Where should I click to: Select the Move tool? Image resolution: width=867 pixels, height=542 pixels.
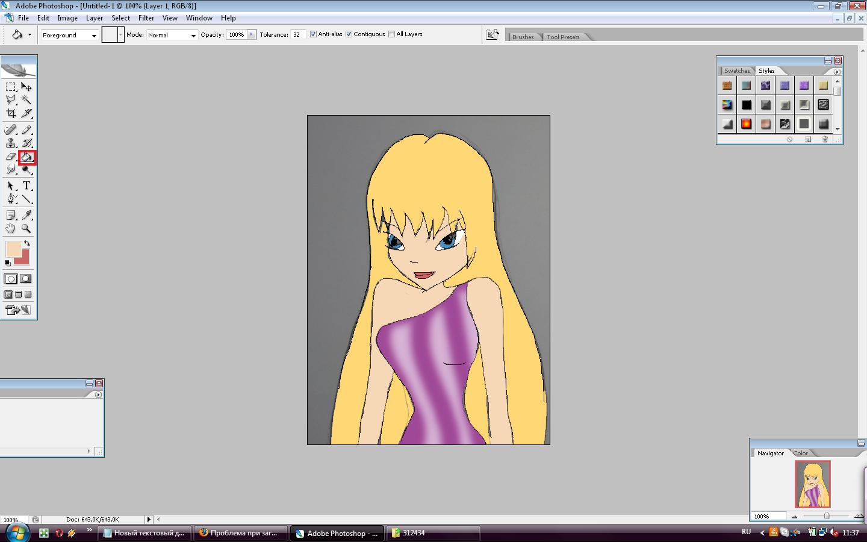(x=26, y=87)
